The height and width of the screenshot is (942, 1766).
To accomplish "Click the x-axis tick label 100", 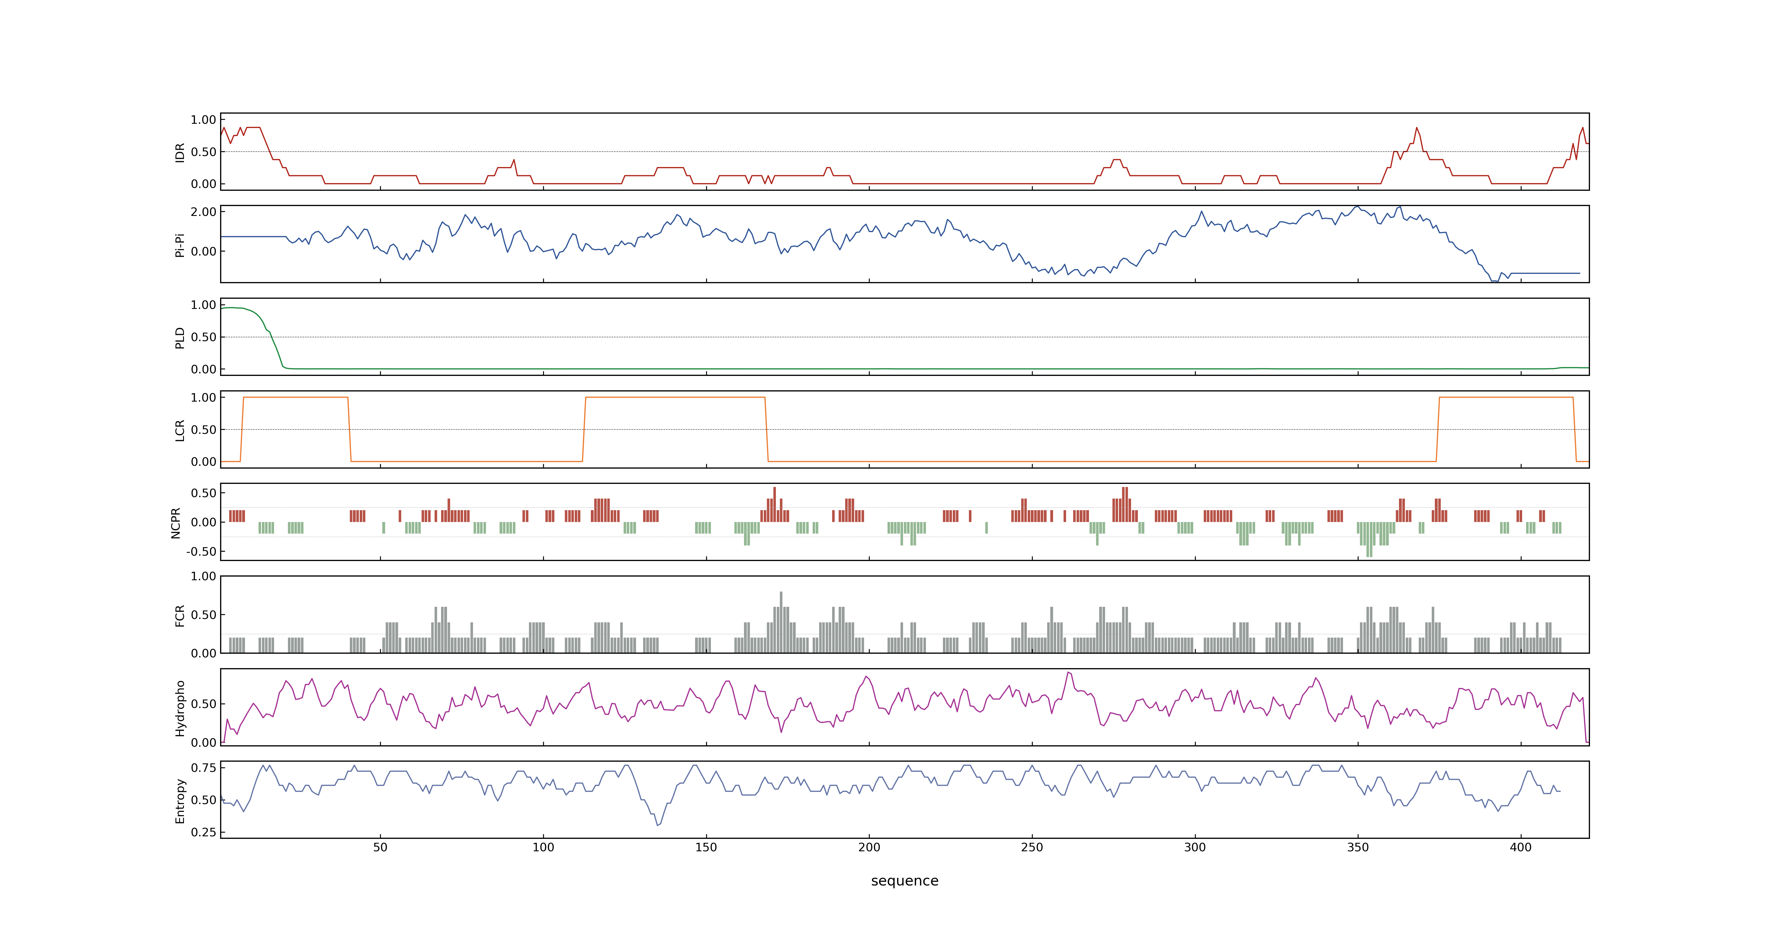I will pos(544,847).
